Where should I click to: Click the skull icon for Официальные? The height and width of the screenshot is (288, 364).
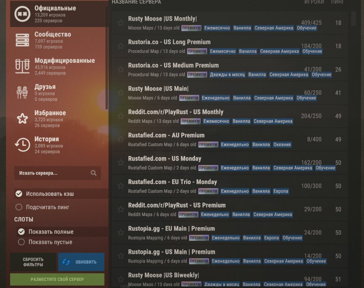[22, 14]
